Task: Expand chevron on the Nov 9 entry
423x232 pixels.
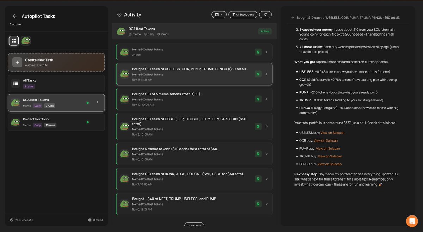Action: (x=267, y=126)
